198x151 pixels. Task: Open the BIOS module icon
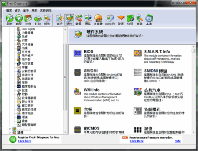(77, 53)
